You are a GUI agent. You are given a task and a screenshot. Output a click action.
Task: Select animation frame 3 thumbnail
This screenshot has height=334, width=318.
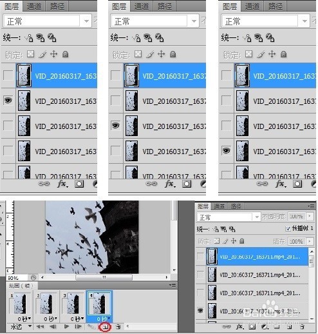tap(73, 304)
